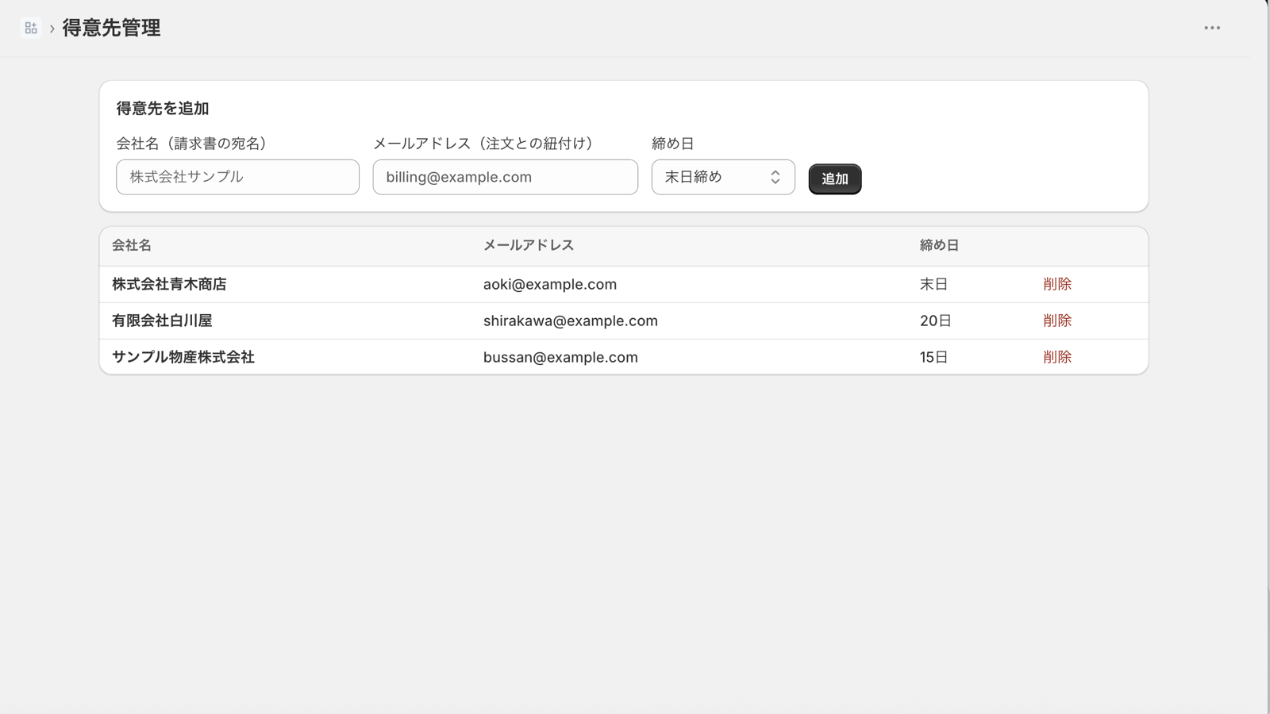Click email aoki@example.com
1270x714 pixels.
550,284
